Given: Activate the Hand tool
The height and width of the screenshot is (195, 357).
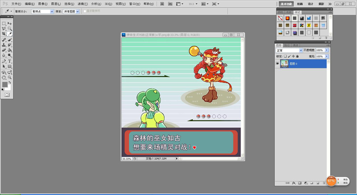Looking at the screenshot, I should point(4,78).
